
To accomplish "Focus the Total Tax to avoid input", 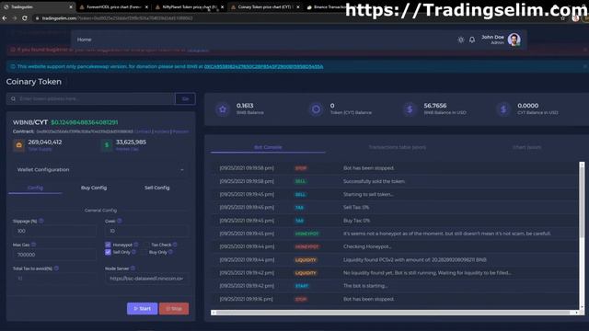I will coord(54,278).
